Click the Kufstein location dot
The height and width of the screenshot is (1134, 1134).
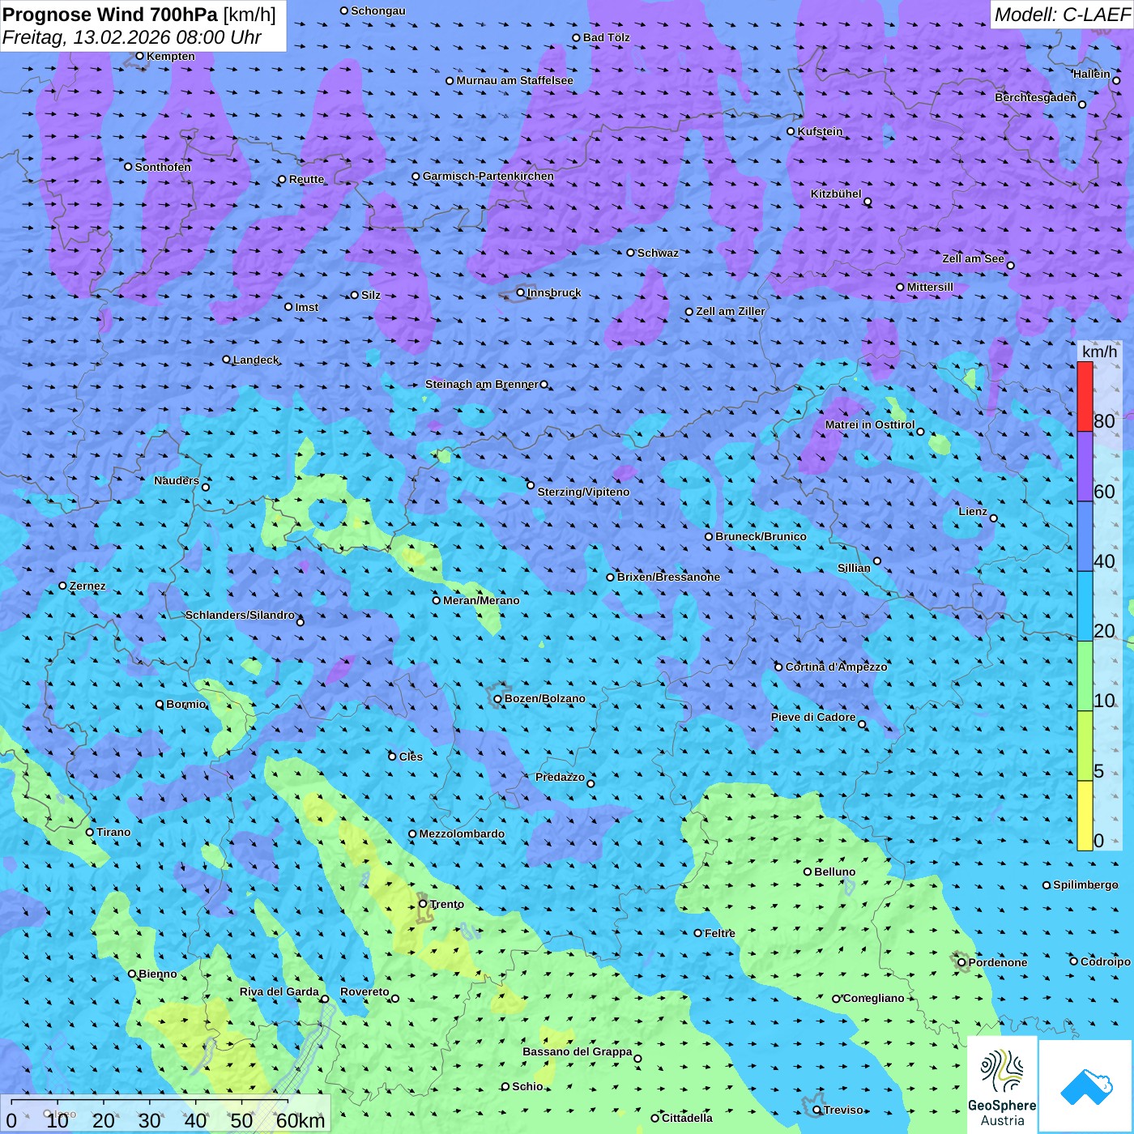[x=791, y=131]
